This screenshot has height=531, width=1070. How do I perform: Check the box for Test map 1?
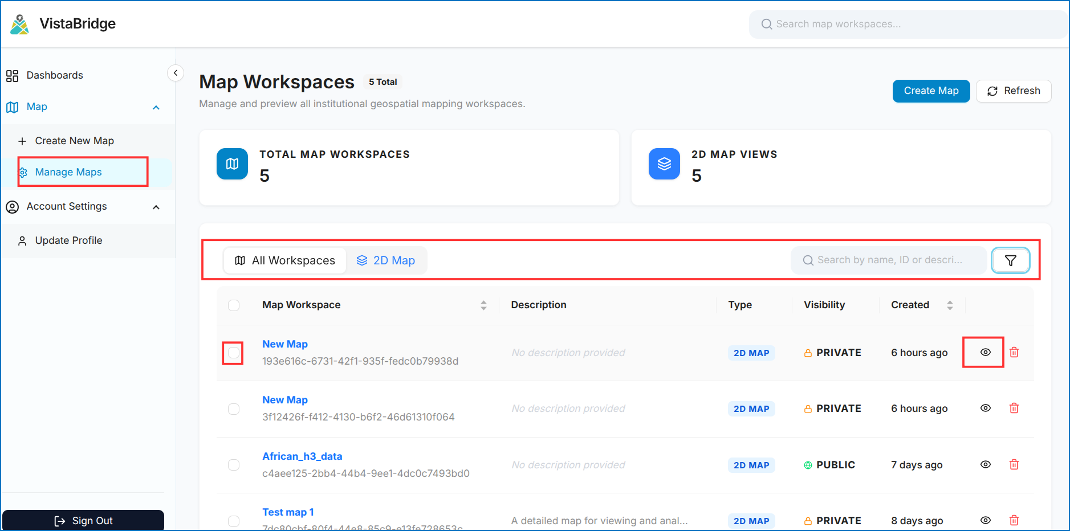[234, 521]
